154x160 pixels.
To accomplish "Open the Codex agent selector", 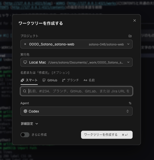I will pos(76,111).
